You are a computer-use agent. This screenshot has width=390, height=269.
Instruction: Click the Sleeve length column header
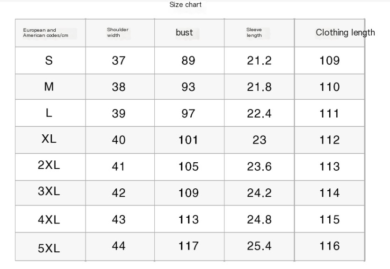click(254, 33)
